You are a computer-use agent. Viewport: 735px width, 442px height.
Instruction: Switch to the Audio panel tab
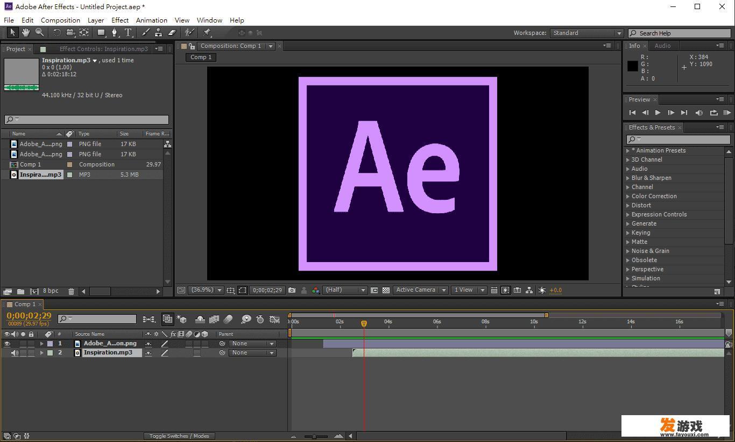pyautogui.click(x=662, y=46)
